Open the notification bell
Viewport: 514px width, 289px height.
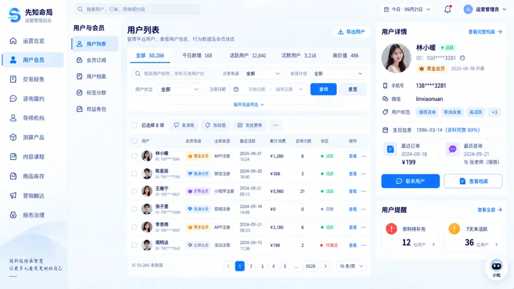(448, 9)
